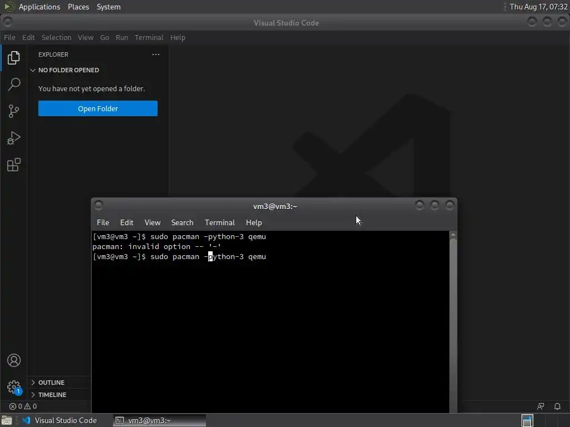Click the vm3@vm3:~ terminal title bar

(x=275, y=206)
